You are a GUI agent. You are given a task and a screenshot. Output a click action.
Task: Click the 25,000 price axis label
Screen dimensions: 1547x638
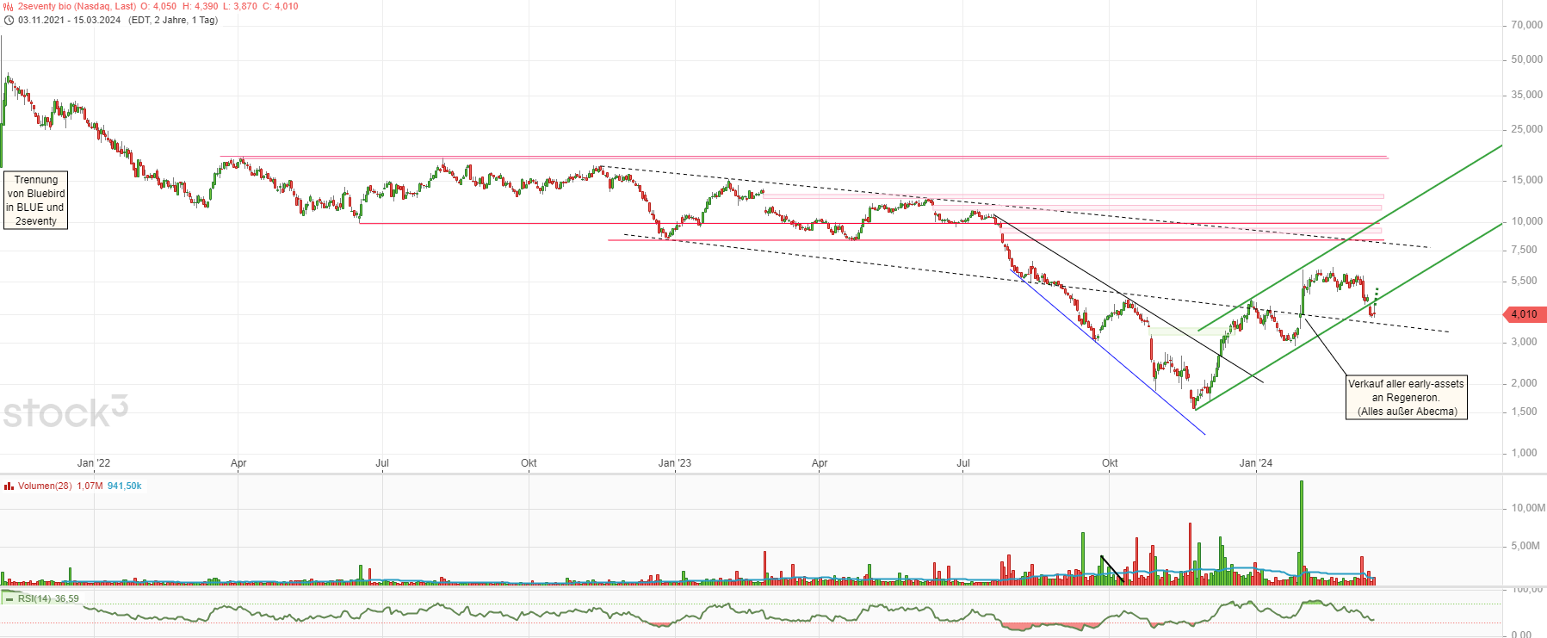(x=1527, y=129)
